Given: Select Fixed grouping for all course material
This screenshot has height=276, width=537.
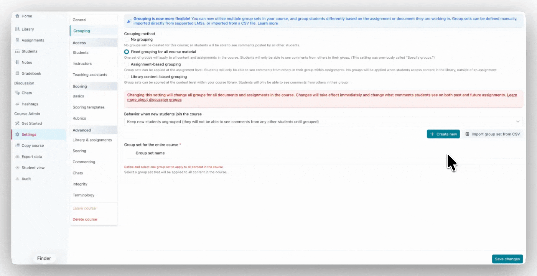Looking at the screenshot, I should point(127,52).
